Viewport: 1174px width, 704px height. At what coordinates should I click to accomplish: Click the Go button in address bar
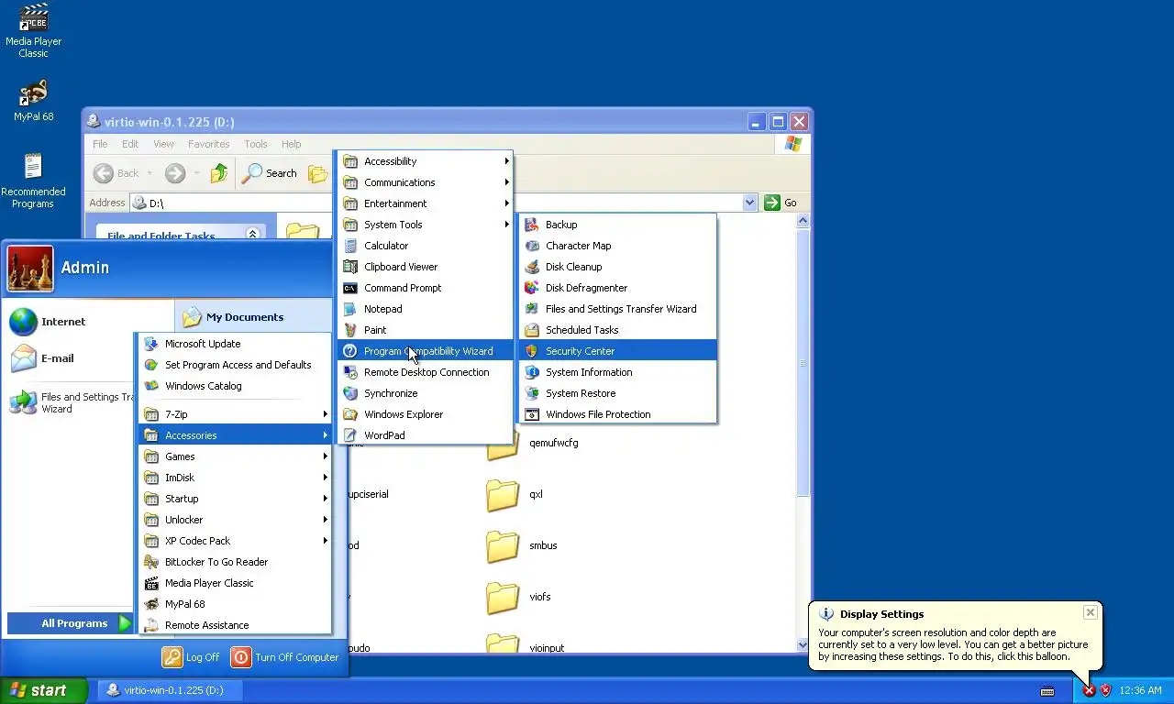click(781, 203)
